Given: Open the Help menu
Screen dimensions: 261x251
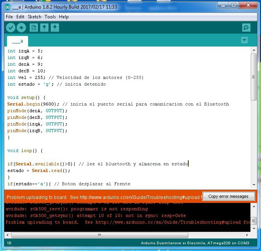Looking at the screenshot, I should [64, 17].
